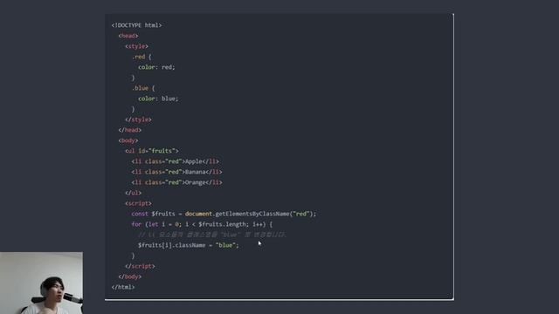Click the .red selector line
The image size is (559, 314).
tap(141, 57)
